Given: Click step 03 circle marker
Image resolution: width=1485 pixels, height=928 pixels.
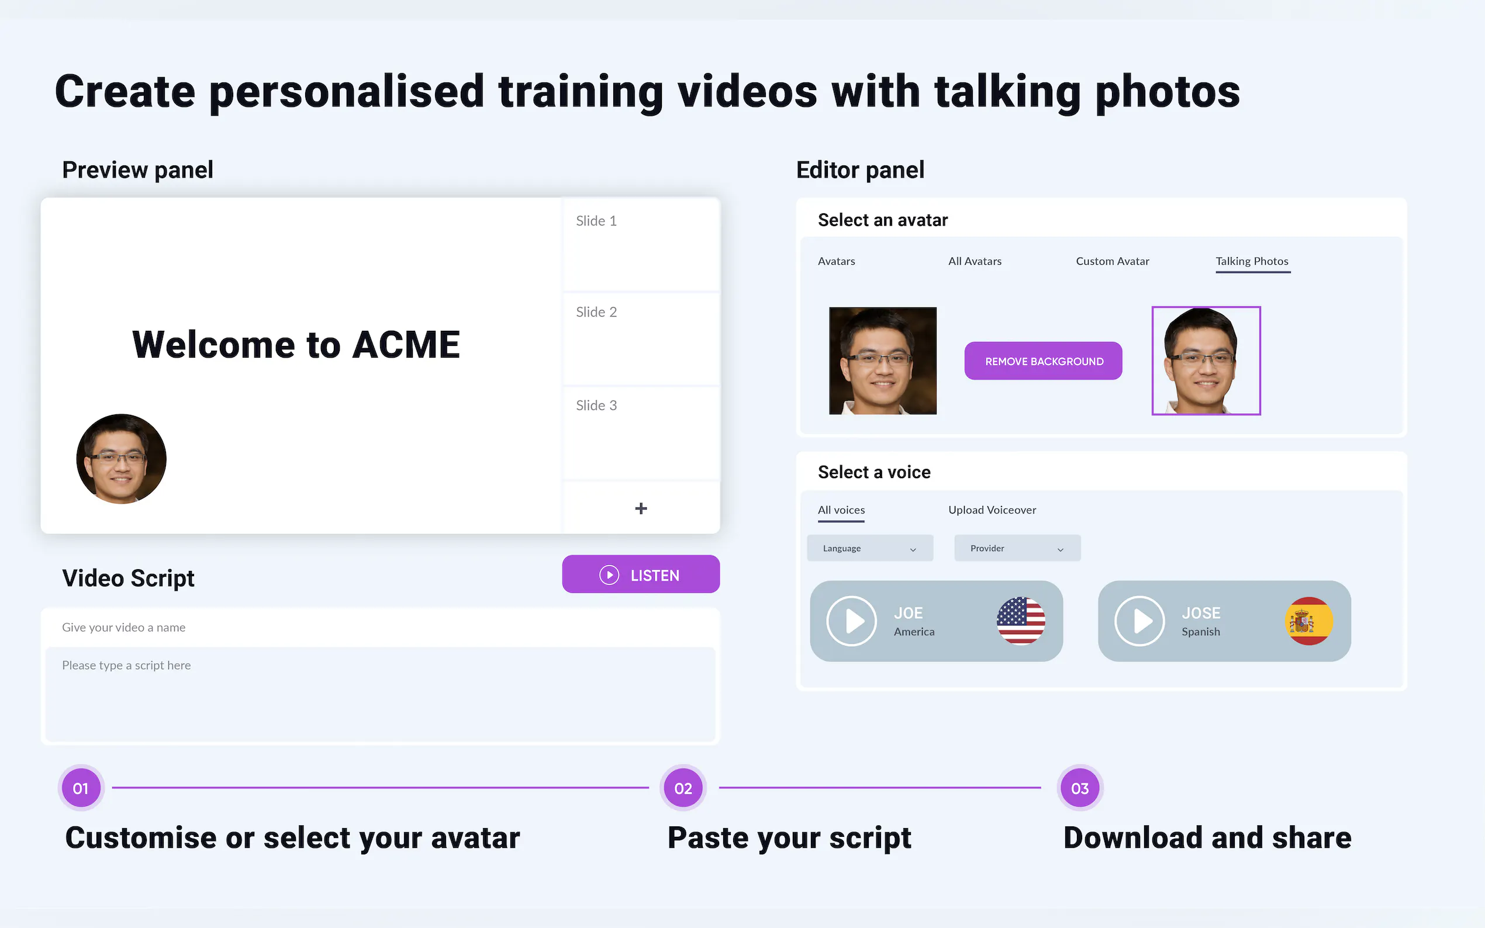Looking at the screenshot, I should [x=1080, y=788].
